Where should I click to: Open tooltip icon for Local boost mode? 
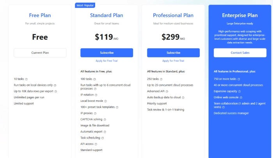105,101
